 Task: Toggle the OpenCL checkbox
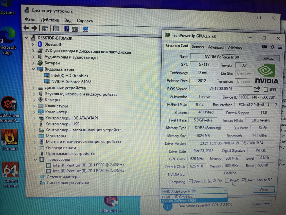(191, 181)
